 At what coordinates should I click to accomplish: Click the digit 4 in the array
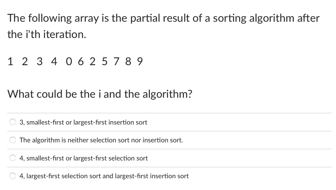[x=54, y=62]
